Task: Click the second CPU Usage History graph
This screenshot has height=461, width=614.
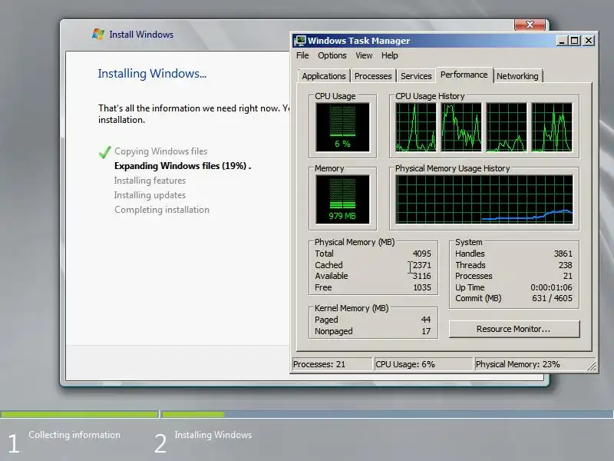Action: (x=461, y=127)
